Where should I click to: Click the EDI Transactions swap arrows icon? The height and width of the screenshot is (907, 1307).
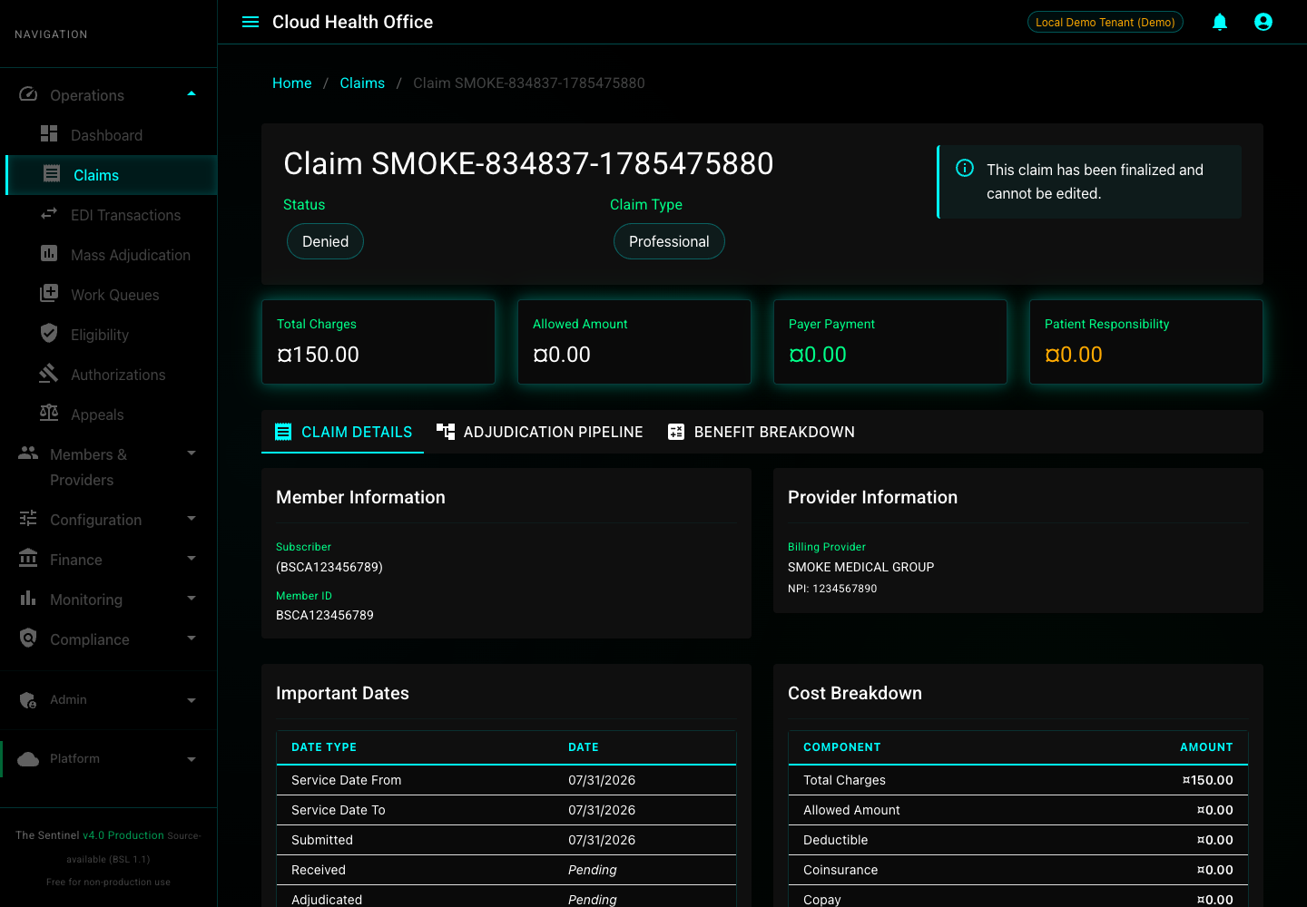tap(49, 214)
